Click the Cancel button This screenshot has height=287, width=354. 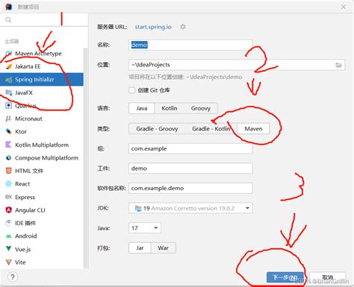327,277
